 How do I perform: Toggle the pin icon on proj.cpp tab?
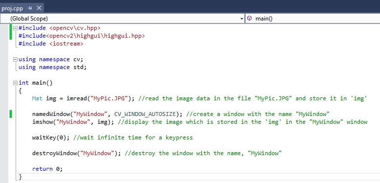(30, 8)
